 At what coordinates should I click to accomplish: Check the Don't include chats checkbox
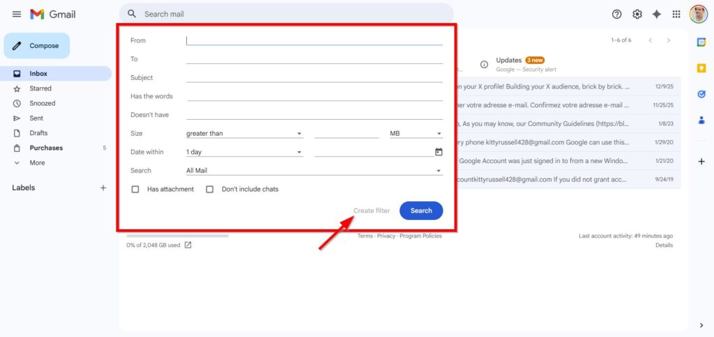209,189
